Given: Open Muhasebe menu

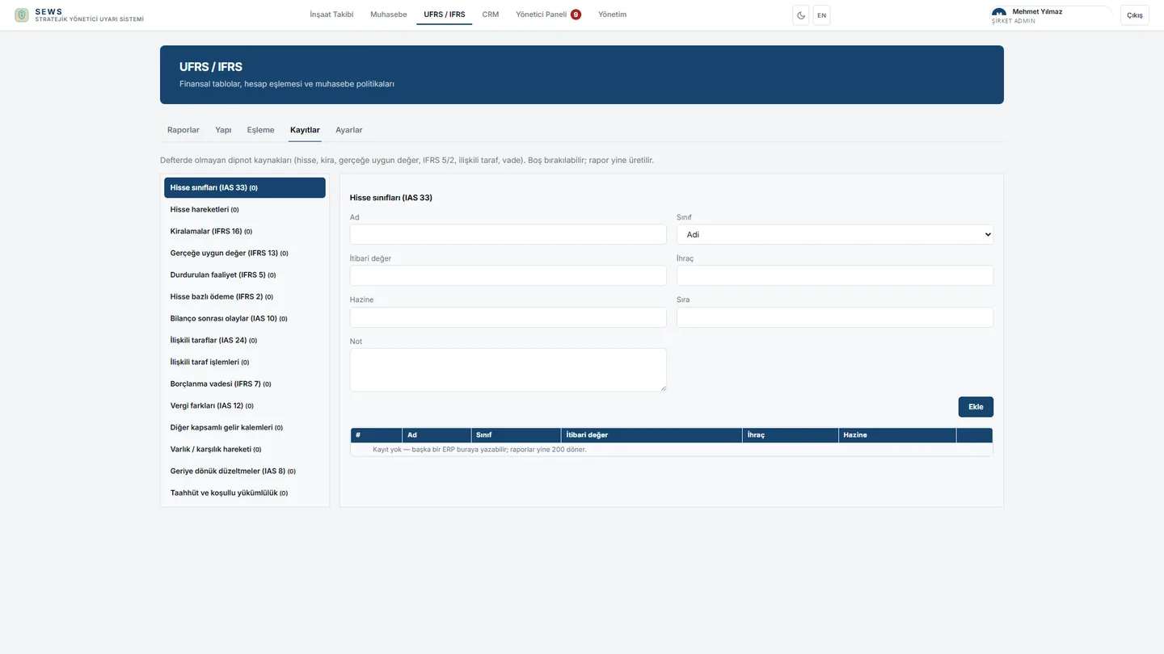Looking at the screenshot, I should (x=389, y=15).
